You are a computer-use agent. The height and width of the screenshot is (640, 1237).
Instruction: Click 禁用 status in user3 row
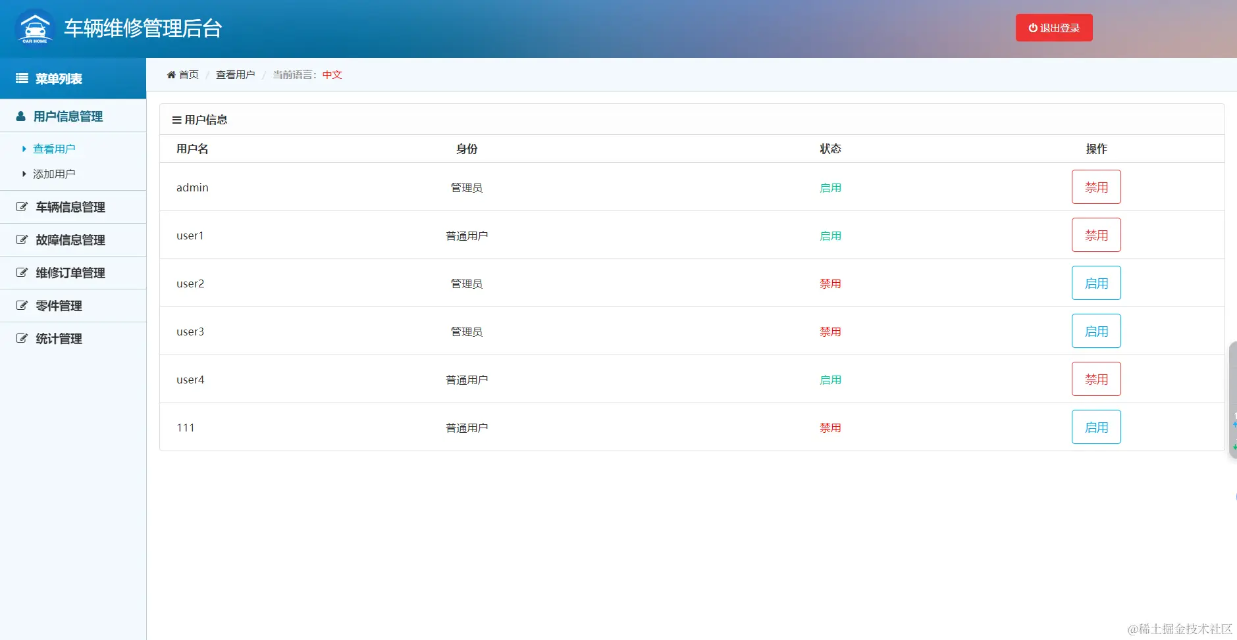tap(830, 332)
